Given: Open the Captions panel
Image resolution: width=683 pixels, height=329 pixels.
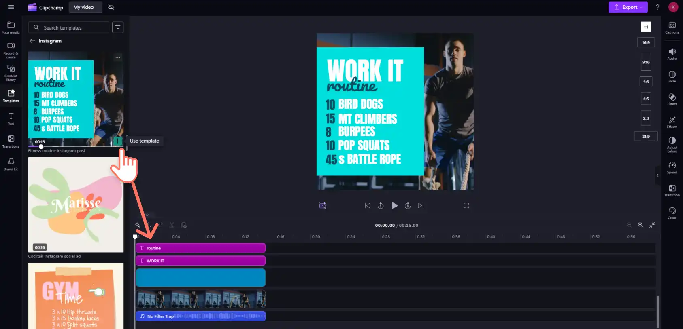Looking at the screenshot, I should point(672,28).
